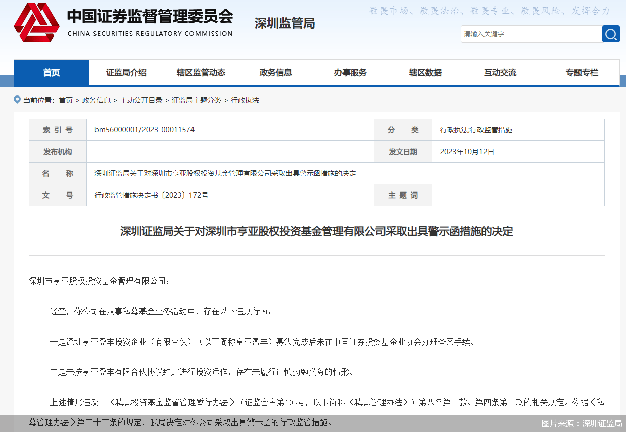Type in the 请输入关键字 search field
Screen dimensions: 626x432
click(x=531, y=34)
